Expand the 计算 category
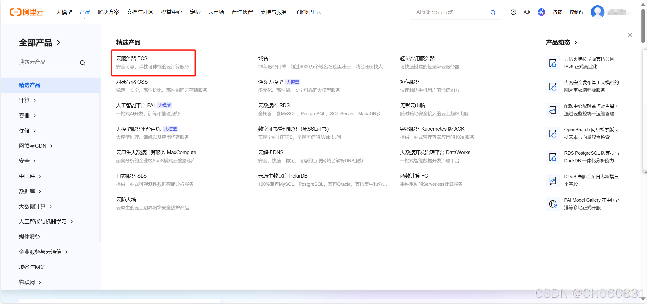The height and width of the screenshot is (304, 647). [27, 100]
